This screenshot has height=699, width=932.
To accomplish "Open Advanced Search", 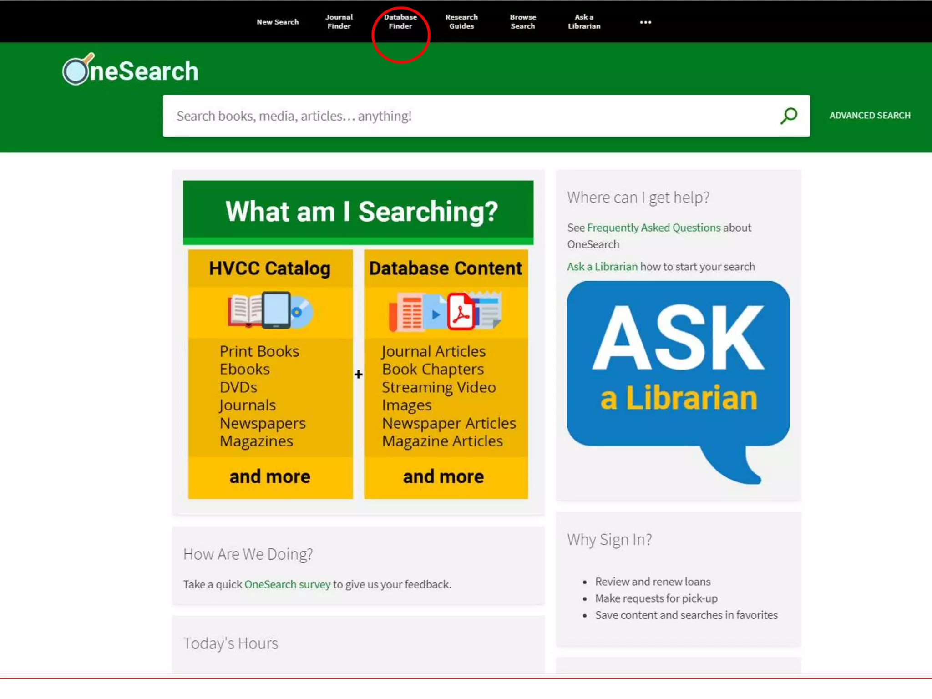I will [x=870, y=116].
